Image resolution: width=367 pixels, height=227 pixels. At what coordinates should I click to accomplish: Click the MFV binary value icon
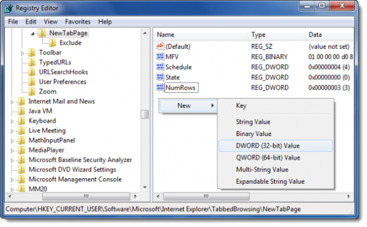[160, 57]
